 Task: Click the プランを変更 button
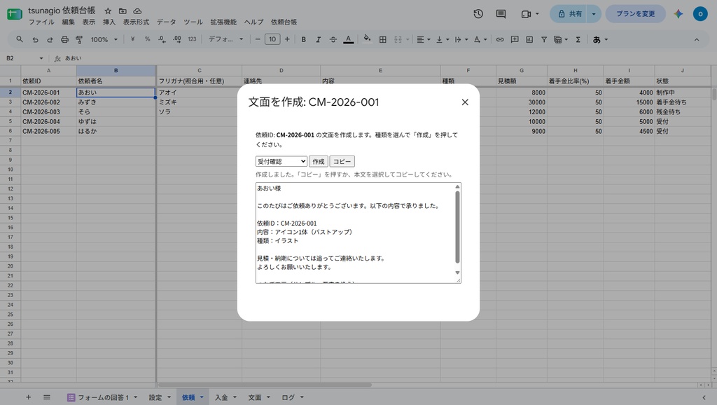click(x=635, y=14)
